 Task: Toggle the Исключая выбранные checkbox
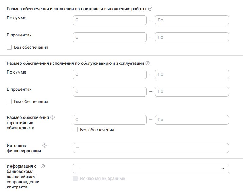click(75, 178)
